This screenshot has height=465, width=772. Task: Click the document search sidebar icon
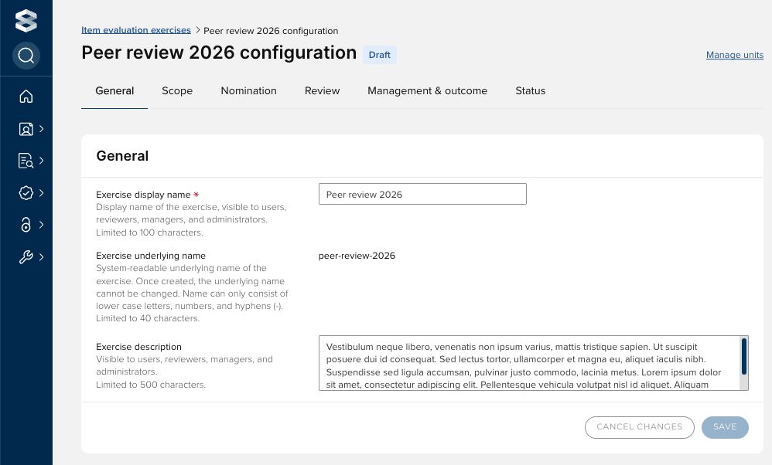tap(26, 161)
